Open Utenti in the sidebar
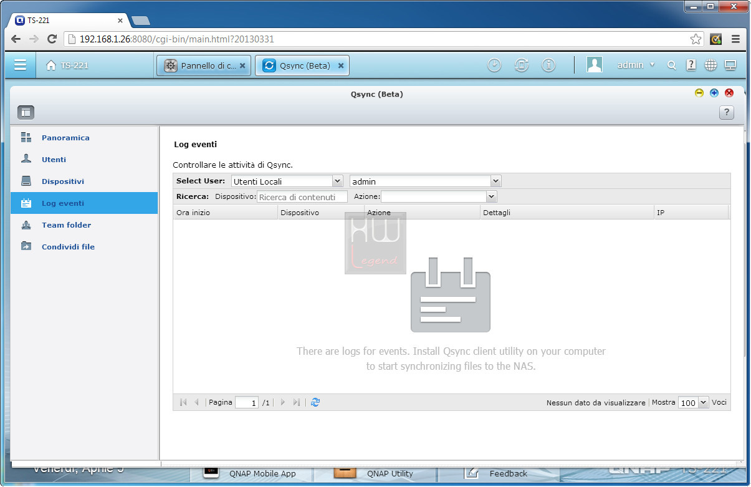The height and width of the screenshot is (487, 751). (x=84, y=160)
